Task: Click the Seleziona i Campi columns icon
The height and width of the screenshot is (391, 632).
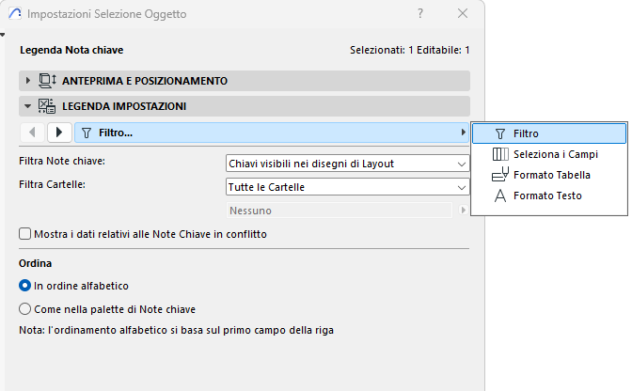Action: pos(500,154)
